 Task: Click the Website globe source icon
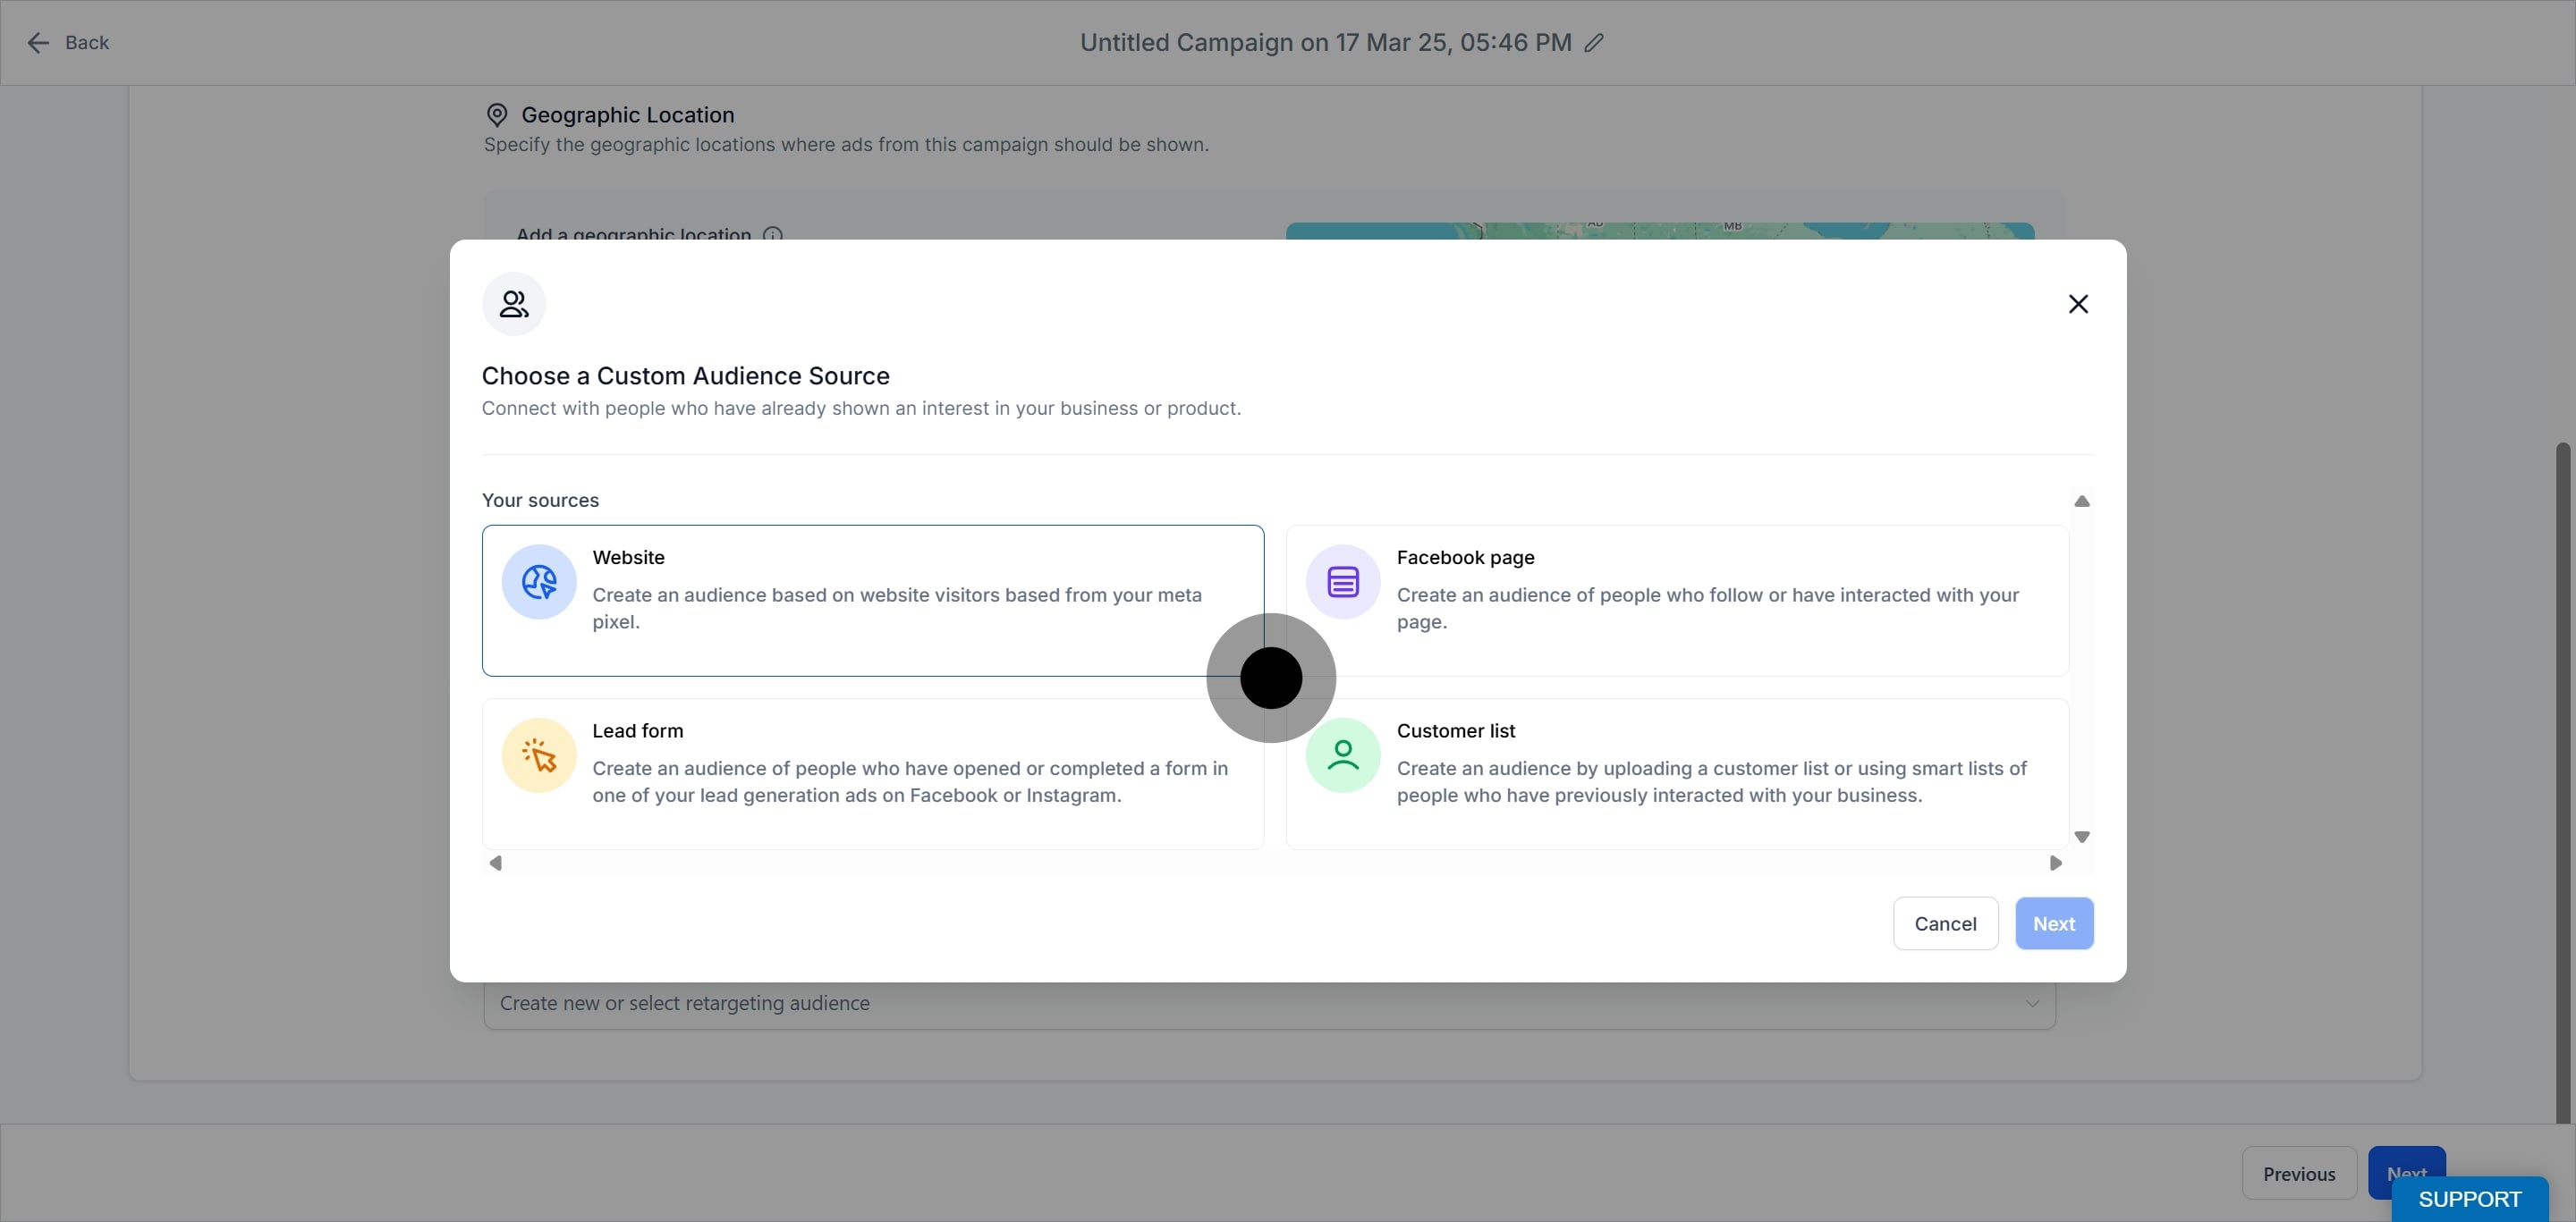(538, 582)
